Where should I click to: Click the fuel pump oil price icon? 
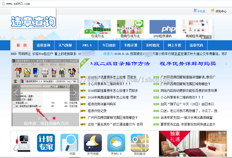click(x=22, y=143)
